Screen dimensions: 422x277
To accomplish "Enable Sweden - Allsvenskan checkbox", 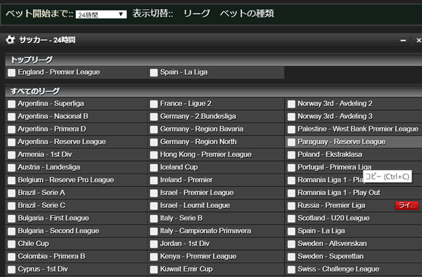I will pos(291,244).
